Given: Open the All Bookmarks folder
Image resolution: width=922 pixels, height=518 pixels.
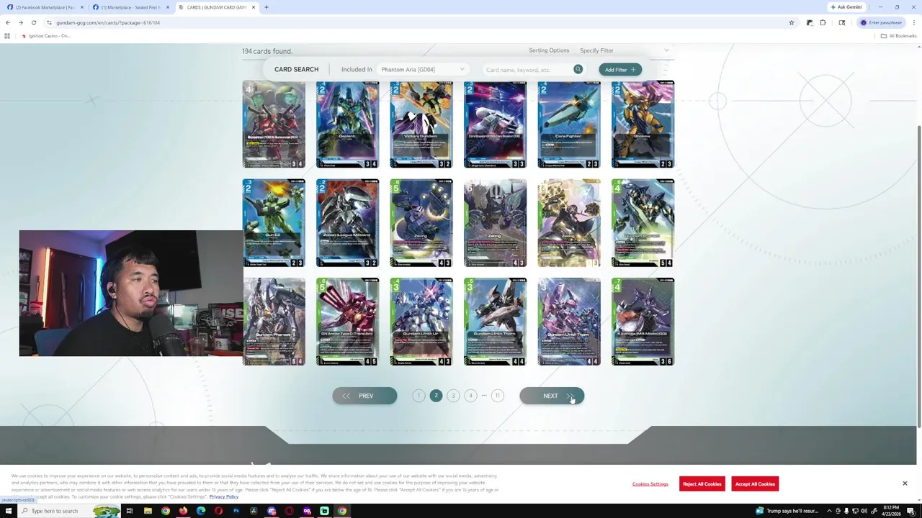Looking at the screenshot, I should (898, 36).
